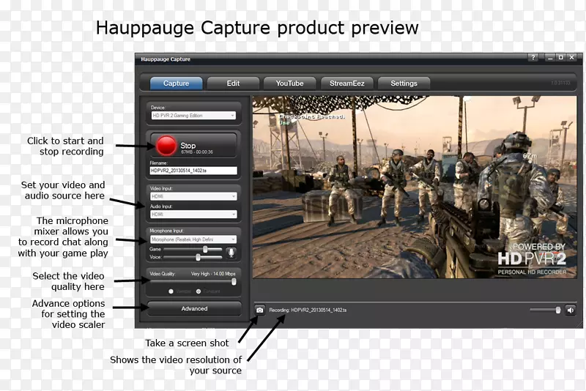Image resolution: width=586 pixels, height=391 pixels.
Task: Open the Device dropdown
Action: 193,116
